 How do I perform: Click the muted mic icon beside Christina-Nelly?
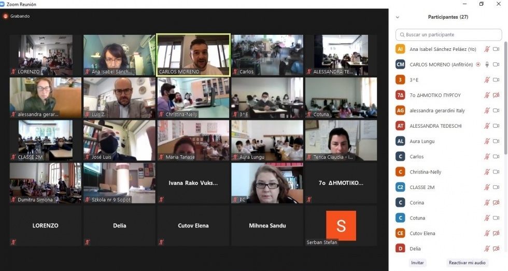[487, 172]
